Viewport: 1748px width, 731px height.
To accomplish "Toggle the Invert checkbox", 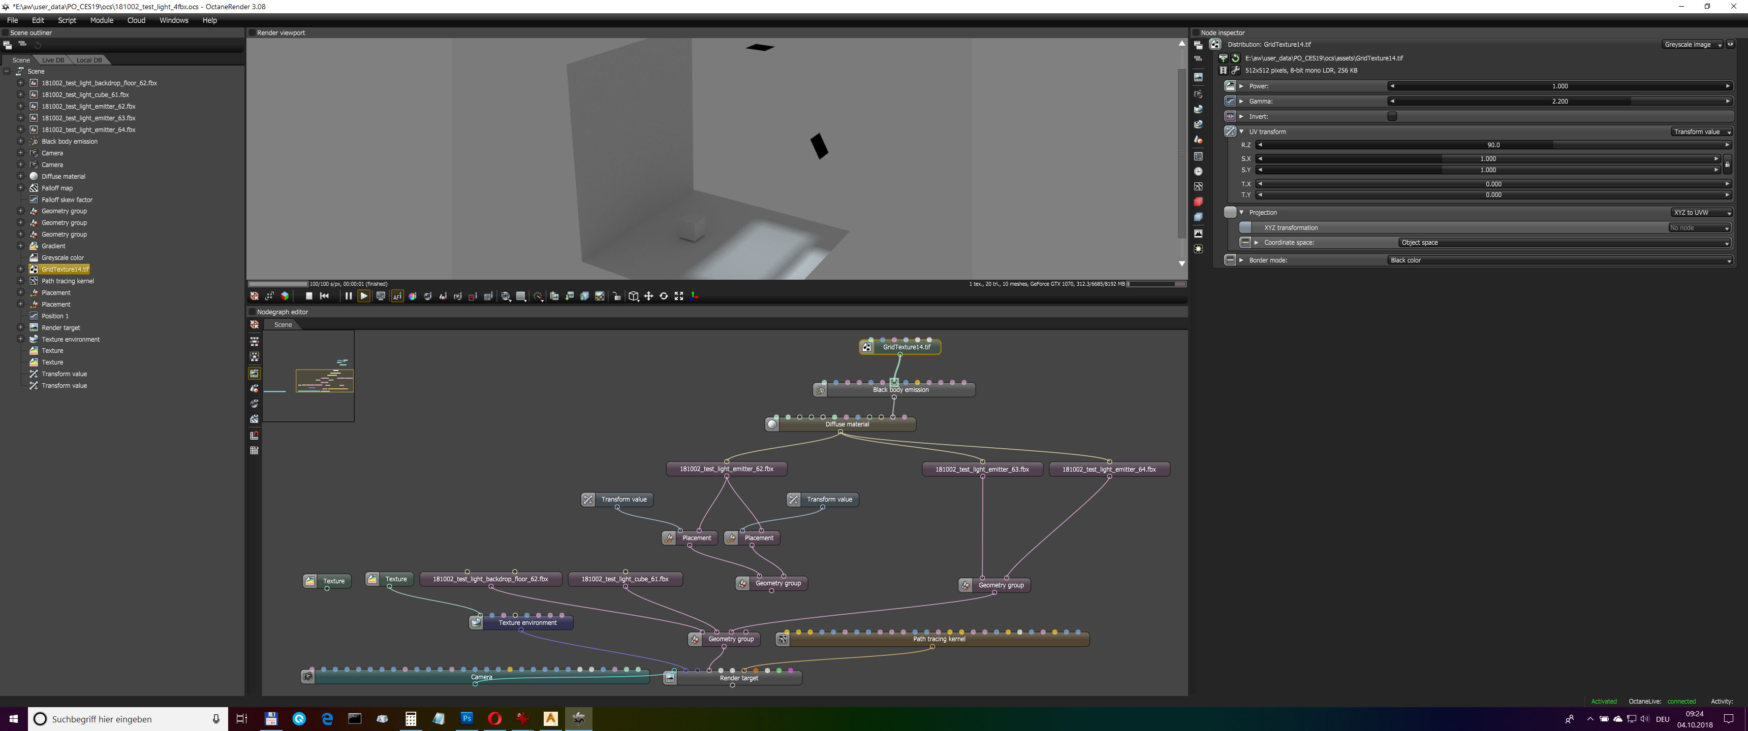I will (x=1392, y=117).
